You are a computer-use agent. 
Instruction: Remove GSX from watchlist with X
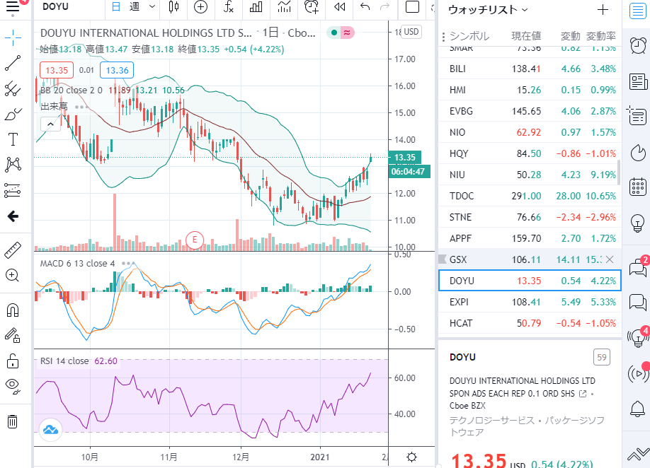tap(610, 259)
